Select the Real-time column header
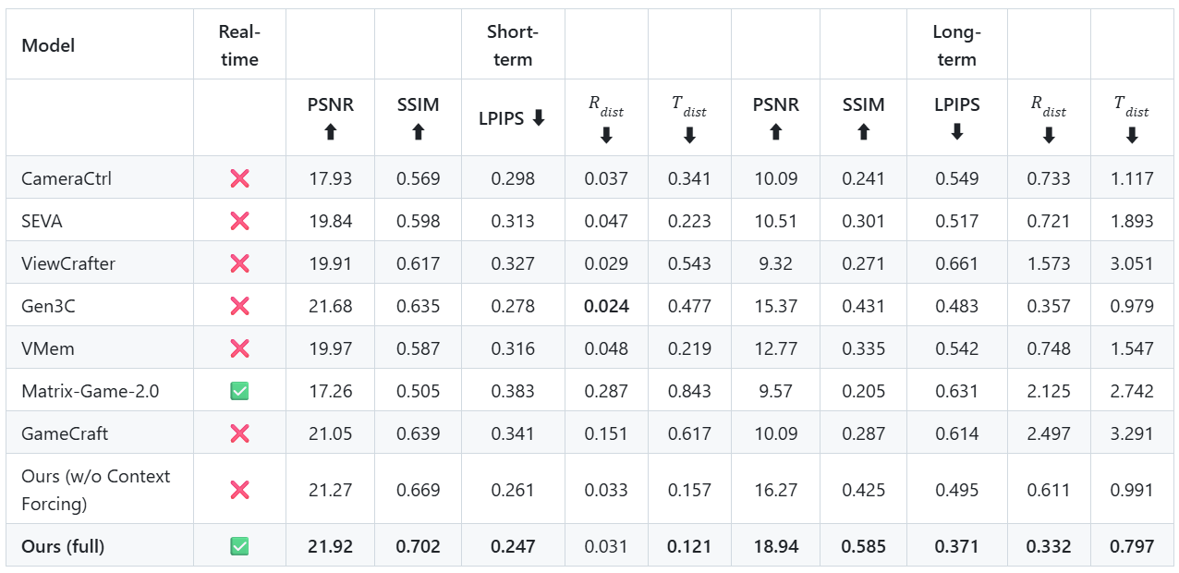This screenshot has height=573, width=1179. coord(239,45)
